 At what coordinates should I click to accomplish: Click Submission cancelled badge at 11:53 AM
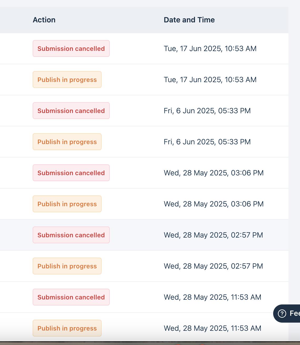click(x=71, y=297)
